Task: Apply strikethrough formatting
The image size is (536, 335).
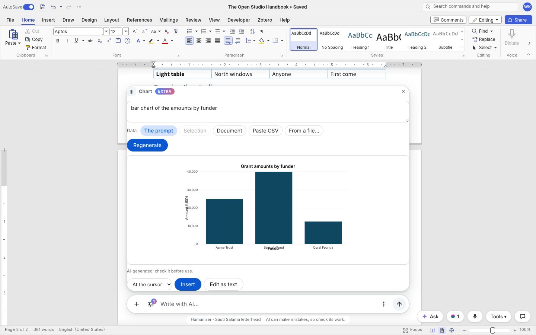Action: 90,41
